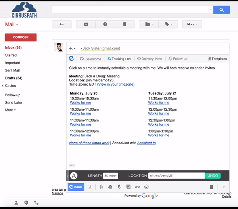Discard the draft with the trash icon
This screenshot has width=238, height=209.
pos(211,187)
